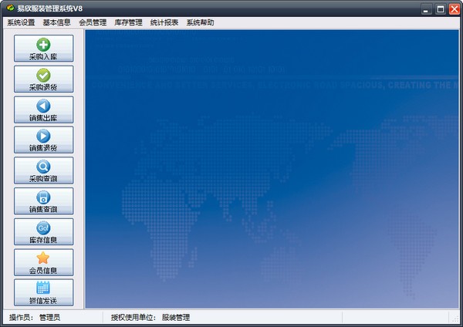Open 会员信息 member info button

pyautogui.click(x=44, y=262)
